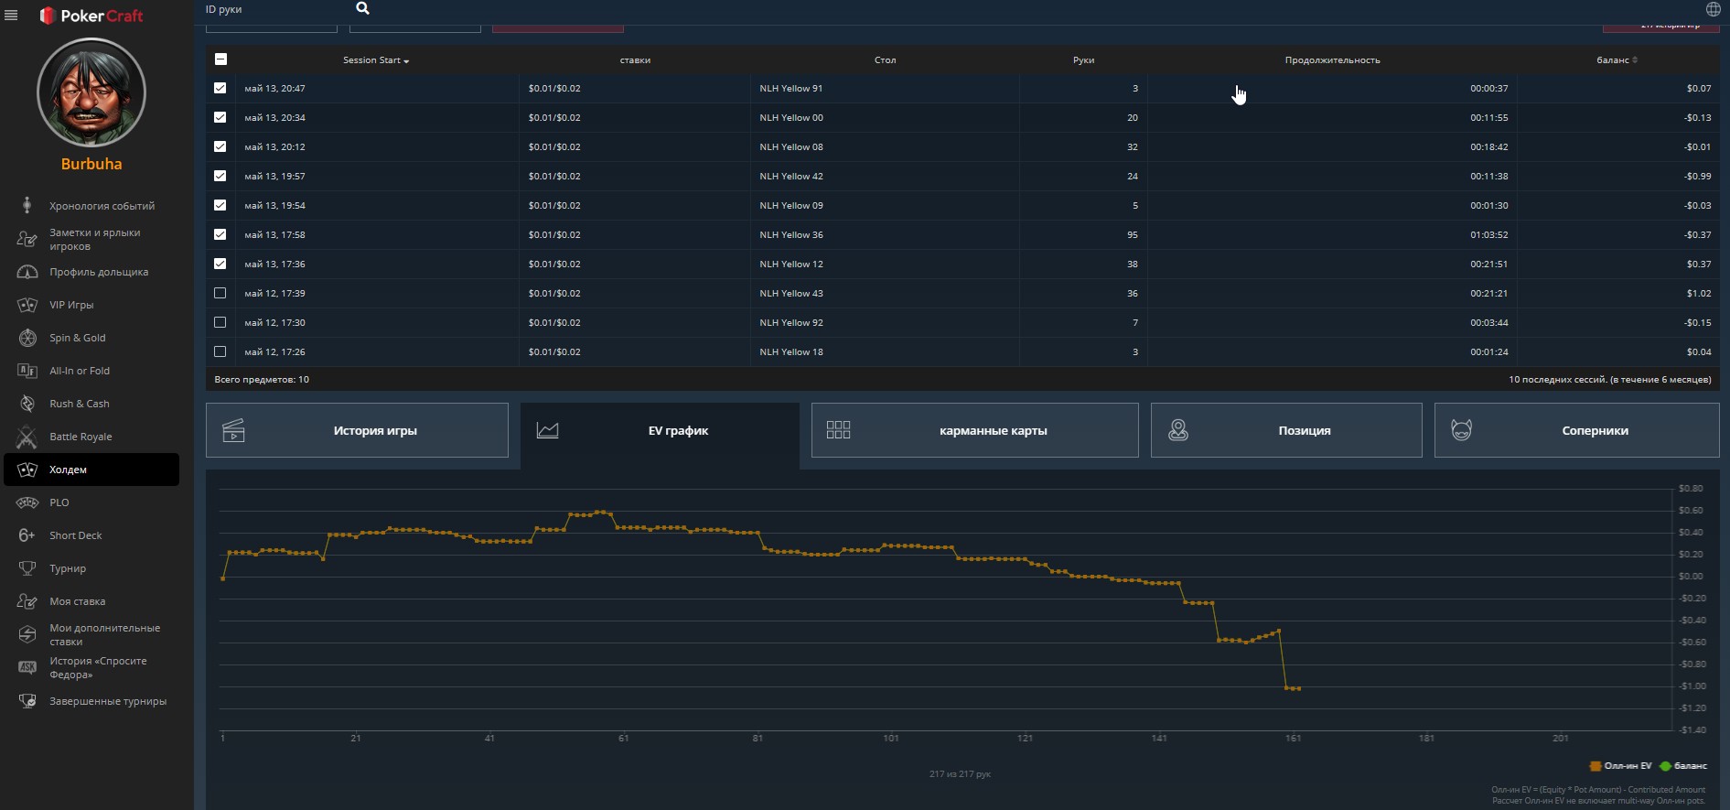This screenshot has width=1730, height=810.
Task: Click the Стол column header
Action: (885, 60)
